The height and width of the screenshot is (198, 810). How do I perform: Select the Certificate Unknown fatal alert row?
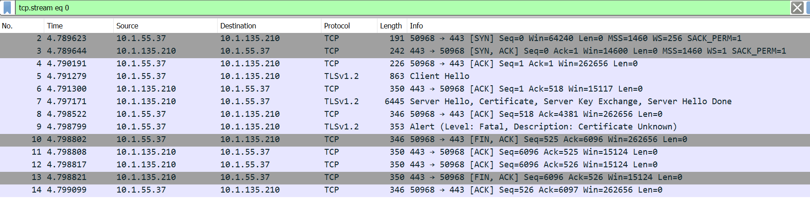(x=543, y=127)
